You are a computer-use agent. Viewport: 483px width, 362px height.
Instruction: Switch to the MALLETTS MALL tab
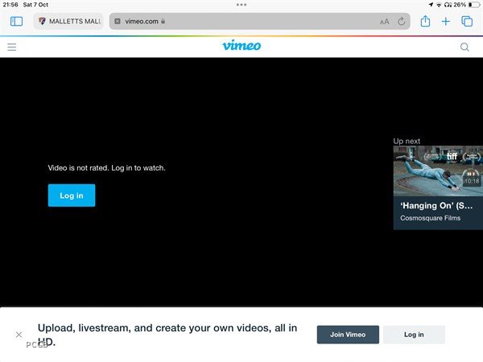click(68, 21)
